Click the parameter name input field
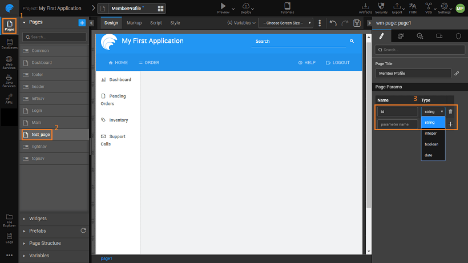This screenshot has height=263, width=468. pyautogui.click(x=397, y=124)
